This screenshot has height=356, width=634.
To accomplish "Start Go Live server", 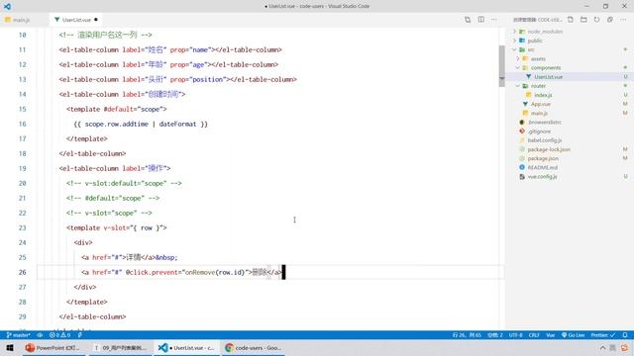I will (573, 335).
